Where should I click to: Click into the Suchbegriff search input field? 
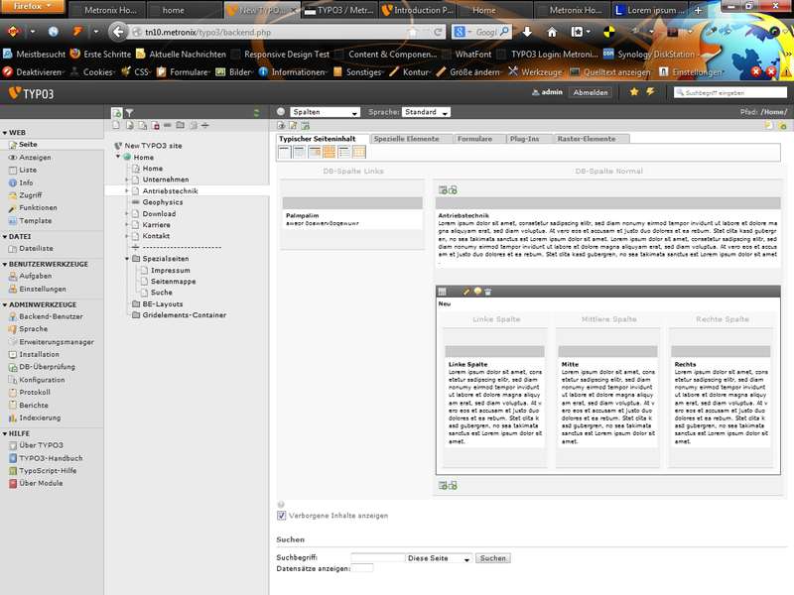pos(378,558)
